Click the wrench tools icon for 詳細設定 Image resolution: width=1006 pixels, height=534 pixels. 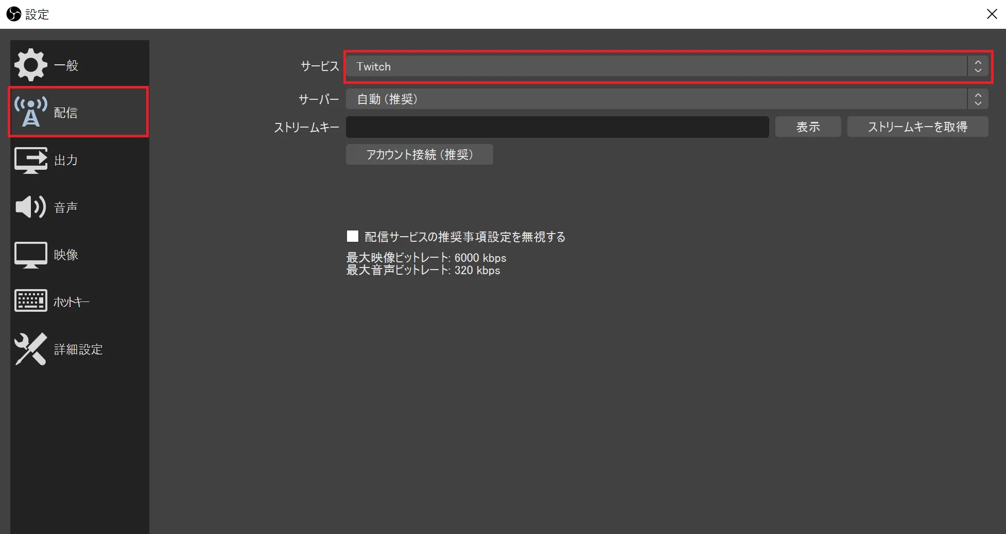click(x=31, y=349)
